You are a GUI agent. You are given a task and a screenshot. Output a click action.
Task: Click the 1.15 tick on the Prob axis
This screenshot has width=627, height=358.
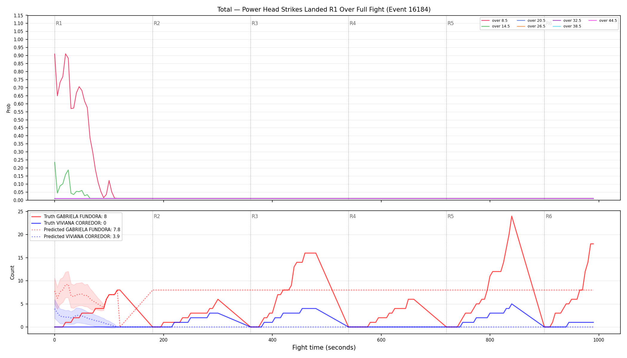point(18,16)
